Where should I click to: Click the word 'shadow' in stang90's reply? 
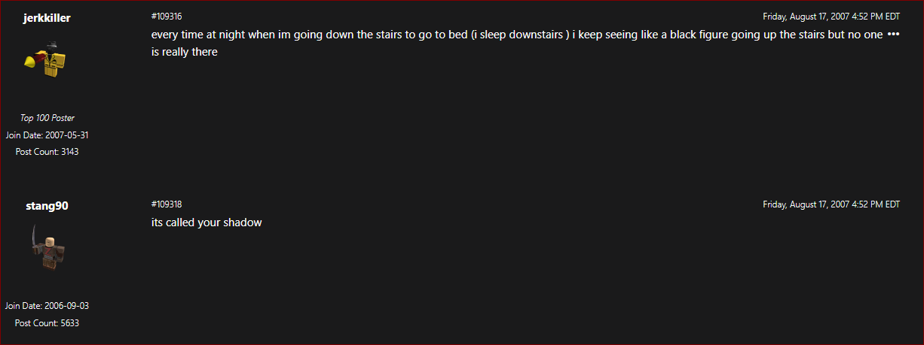point(242,222)
